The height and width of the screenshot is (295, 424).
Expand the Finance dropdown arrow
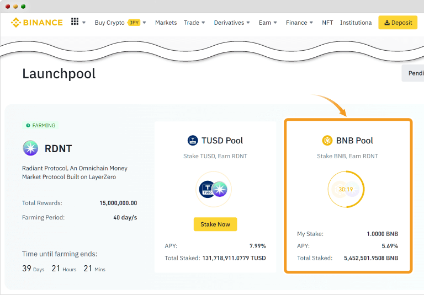pyautogui.click(x=311, y=23)
